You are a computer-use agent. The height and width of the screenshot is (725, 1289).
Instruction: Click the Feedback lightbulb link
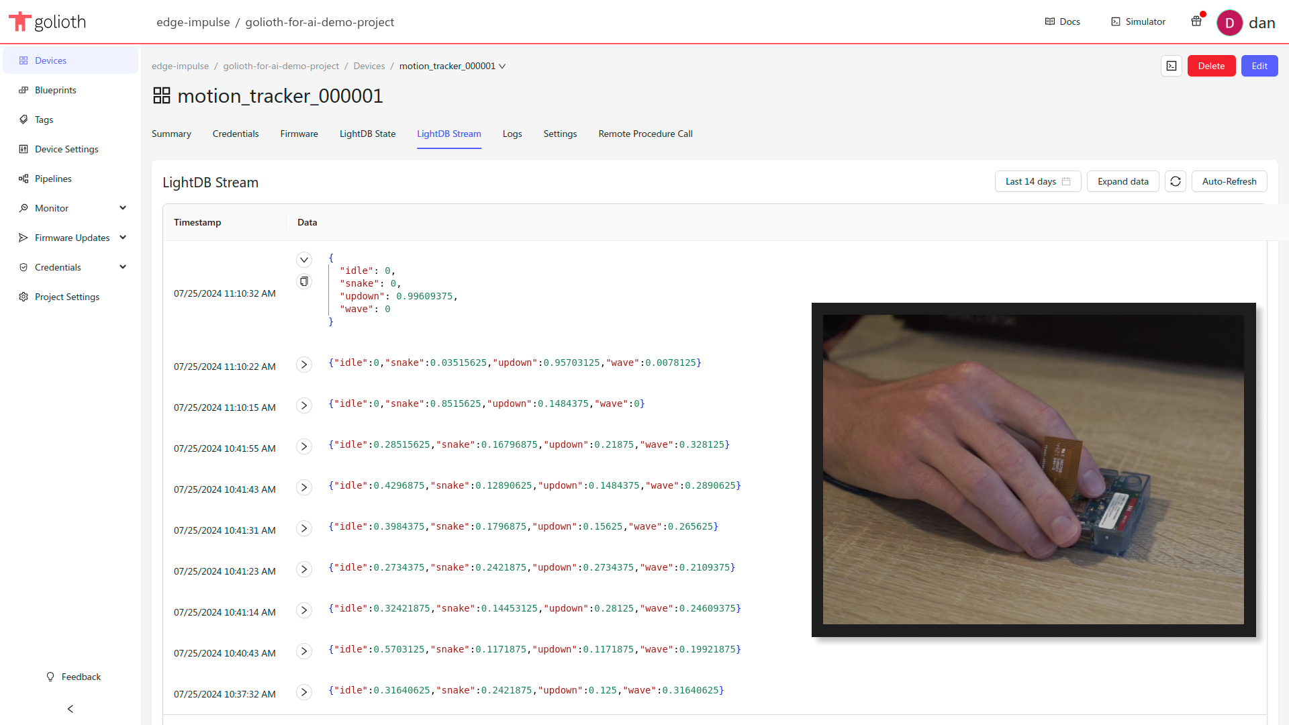(x=73, y=677)
